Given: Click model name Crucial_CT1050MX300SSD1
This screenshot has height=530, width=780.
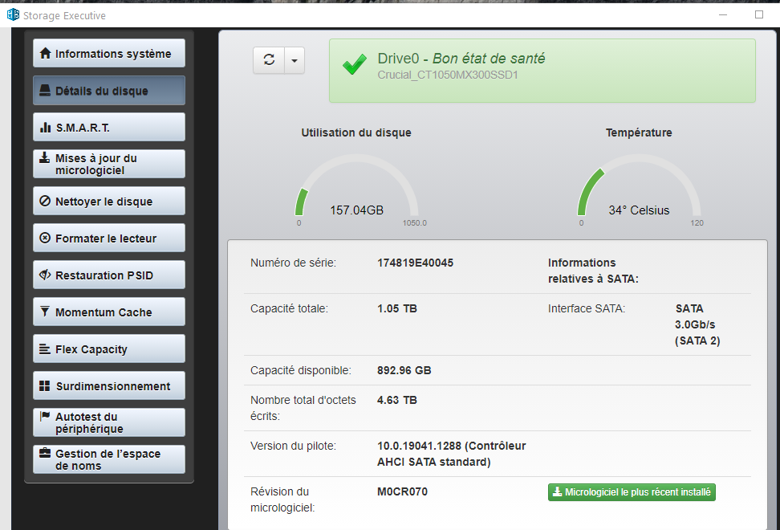Looking at the screenshot, I should coord(448,75).
